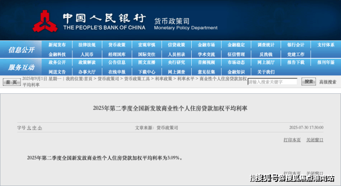Open 宏观审慎 menu item
This screenshot has width=341, height=186.
pyautogui.click(x=147, y=45)
